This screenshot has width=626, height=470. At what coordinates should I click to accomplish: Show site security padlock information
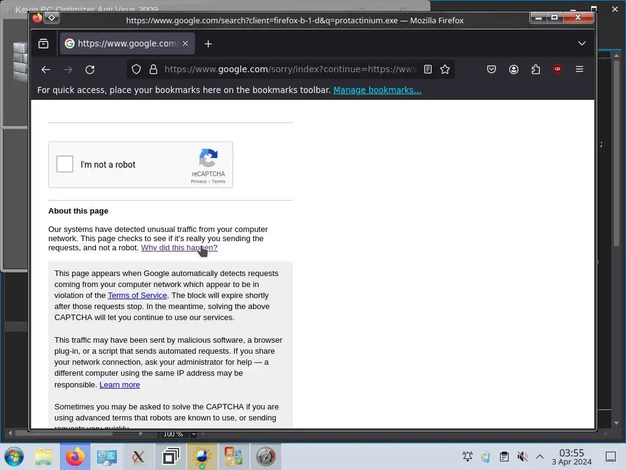point(153,70)
